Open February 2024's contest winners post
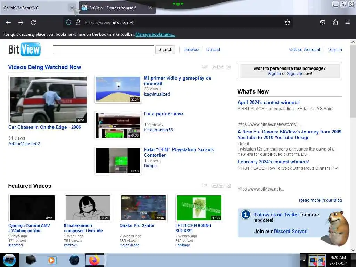Viewport: 356px width, 267px height. pos(273,162)
